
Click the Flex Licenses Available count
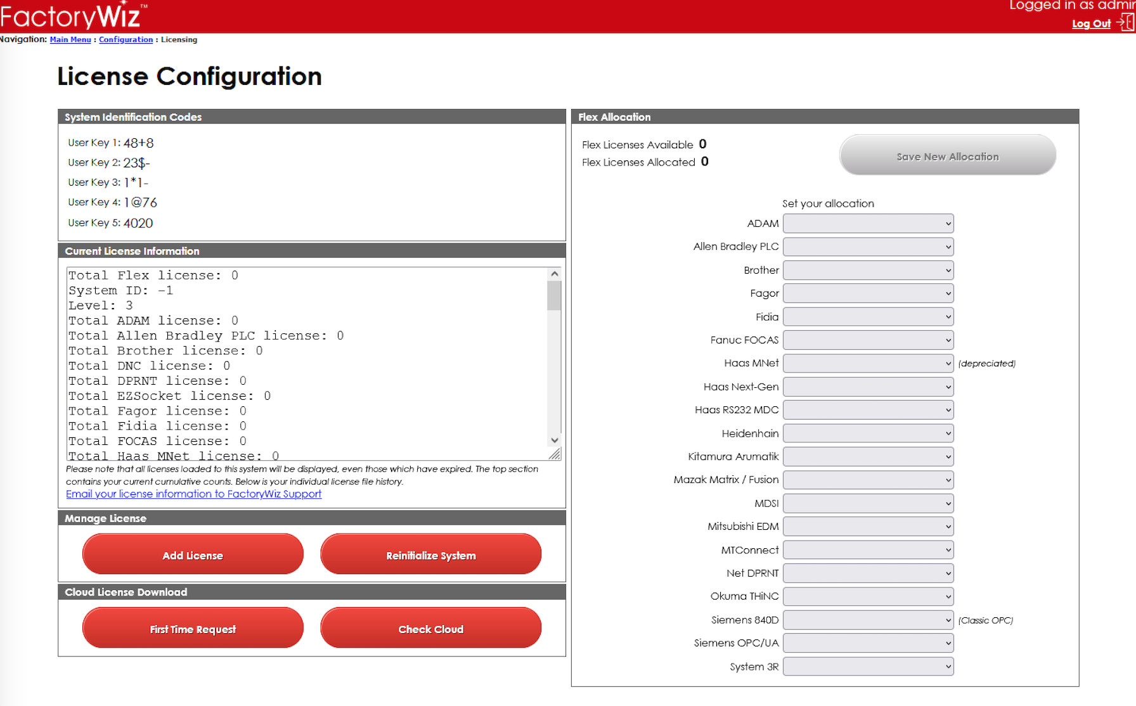coord(702,144)
